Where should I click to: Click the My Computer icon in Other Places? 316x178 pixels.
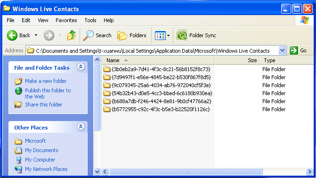(x=18, y=160)
